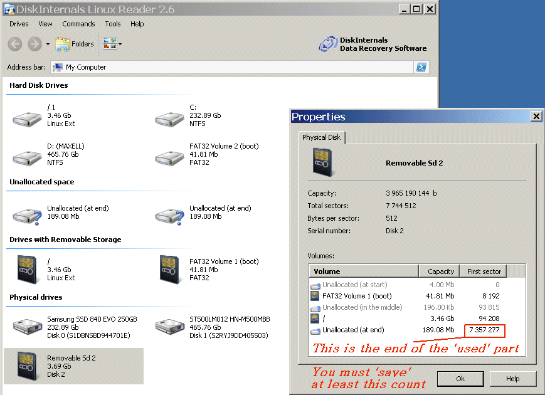The height and width of the screenshot is (395, 545).
Task: Select the / 1 Linux Ext hard drive icon
Action: tap(27, 118)
